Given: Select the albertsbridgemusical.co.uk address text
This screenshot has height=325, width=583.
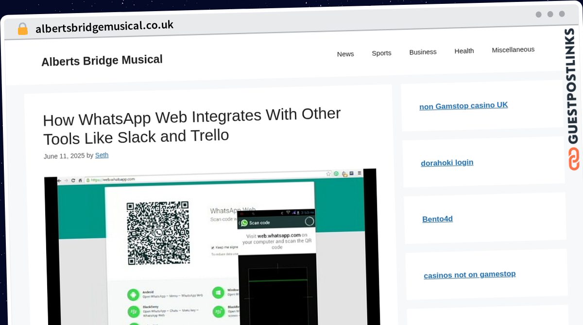Looking at the screenshot, I should point(104,27).
